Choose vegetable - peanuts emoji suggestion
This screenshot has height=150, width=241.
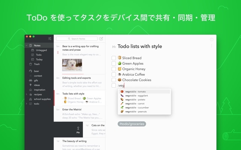point(144,112)
